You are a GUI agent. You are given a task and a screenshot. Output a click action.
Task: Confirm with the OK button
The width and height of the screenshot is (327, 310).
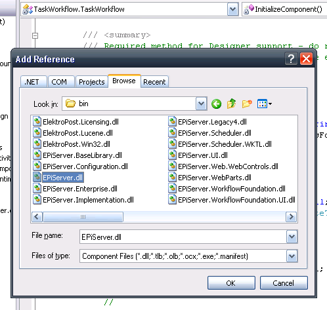pos(231,283)
